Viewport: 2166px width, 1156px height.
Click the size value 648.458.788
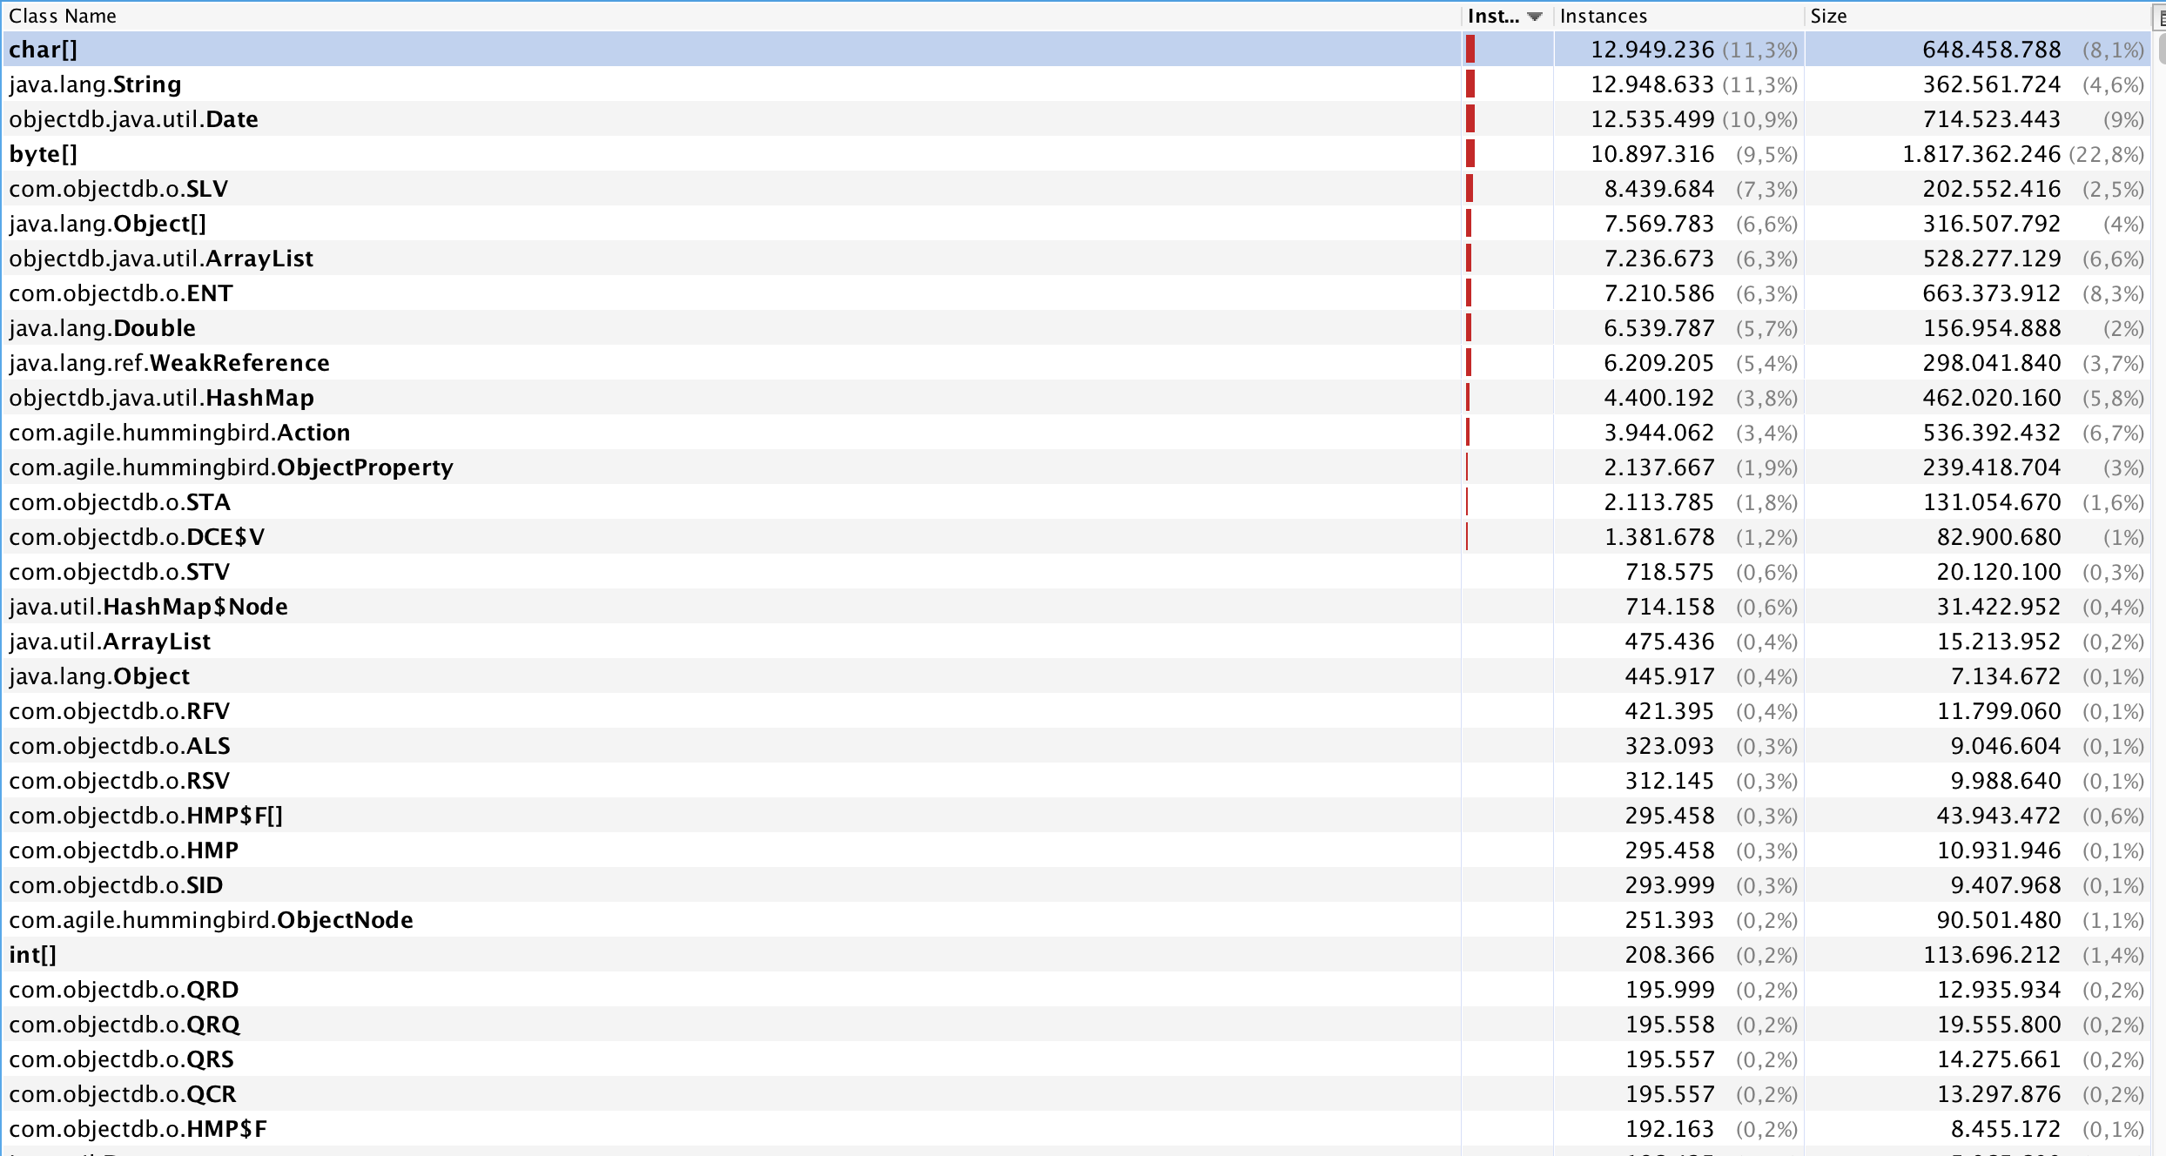[x=1992, y=50]
